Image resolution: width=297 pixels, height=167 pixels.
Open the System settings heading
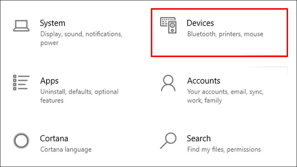tap(52, 23)
